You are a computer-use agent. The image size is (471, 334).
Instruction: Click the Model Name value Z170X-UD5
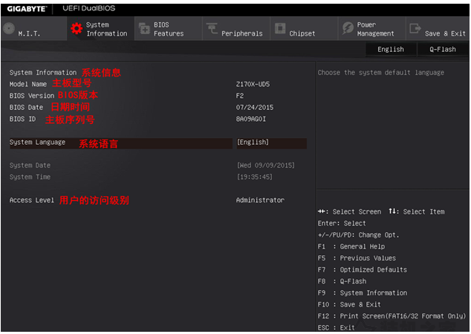253,85
